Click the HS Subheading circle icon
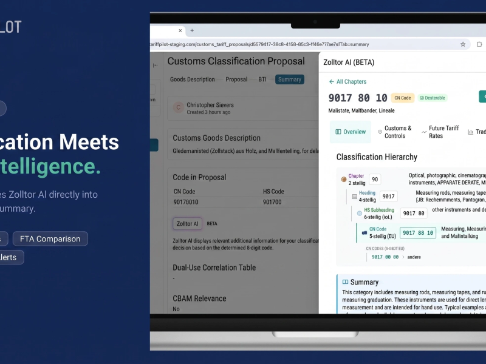Screen dimensions: 486x364 pos(360,214)
